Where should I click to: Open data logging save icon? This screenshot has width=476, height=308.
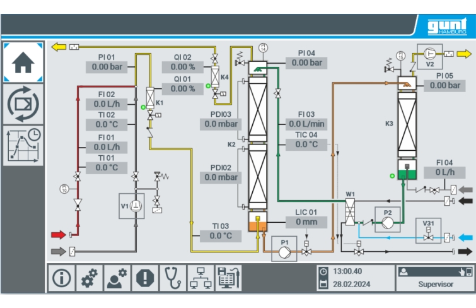point(228,278)
